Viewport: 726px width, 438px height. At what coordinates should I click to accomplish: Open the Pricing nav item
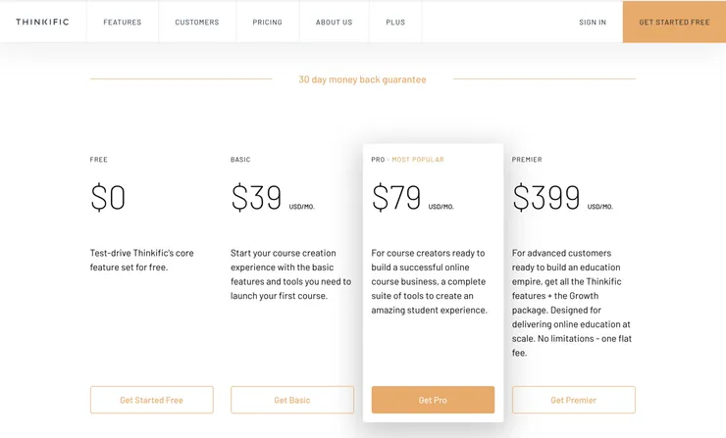tap(267, 22)
